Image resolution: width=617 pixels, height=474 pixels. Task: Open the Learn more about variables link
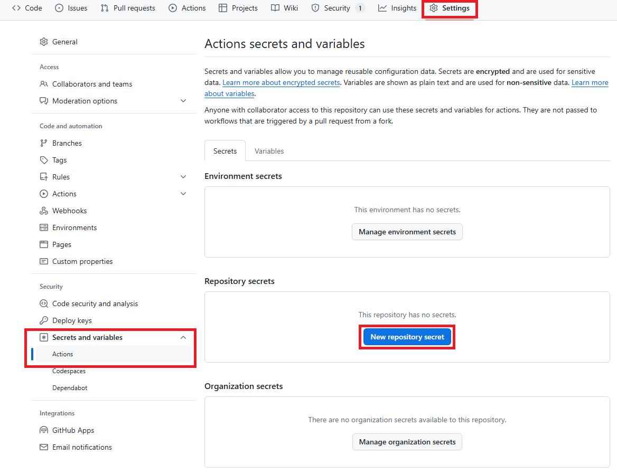[590, 82]
